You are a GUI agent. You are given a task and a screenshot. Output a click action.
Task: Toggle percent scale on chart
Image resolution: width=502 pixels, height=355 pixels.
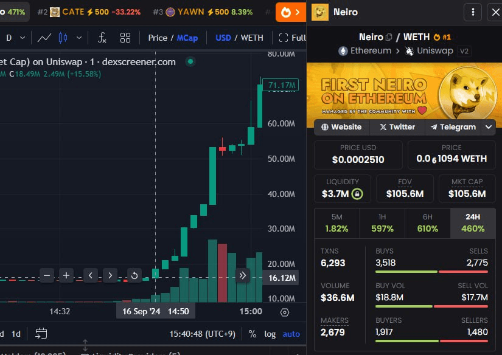253,334
